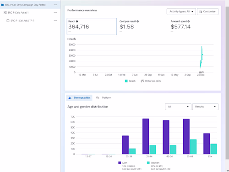229x172 pixels.
Task: Select the Reach metric card
Action: (x=92, y=27)
